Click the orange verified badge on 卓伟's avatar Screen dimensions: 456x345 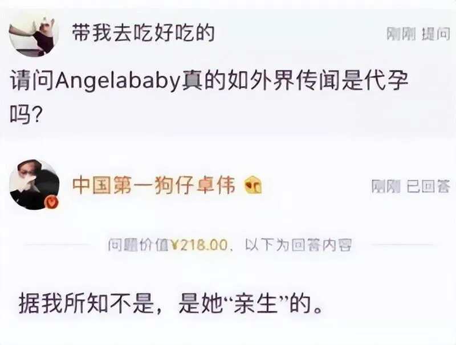[51, 202]
